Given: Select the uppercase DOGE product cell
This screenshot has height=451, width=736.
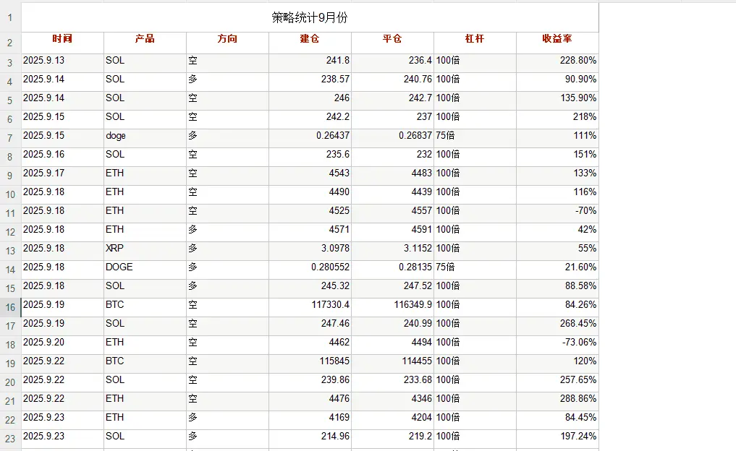Looking at the screenshot, I should 145,270.
